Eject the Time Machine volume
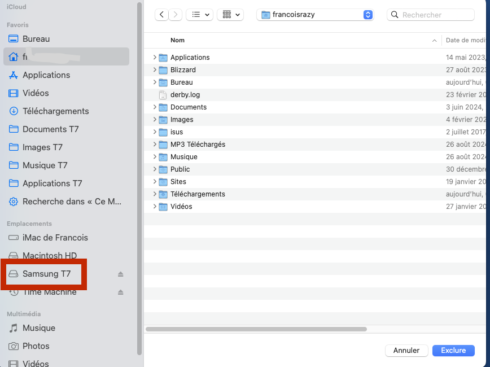This screenshot has height=367, width=490. point(120,292)
